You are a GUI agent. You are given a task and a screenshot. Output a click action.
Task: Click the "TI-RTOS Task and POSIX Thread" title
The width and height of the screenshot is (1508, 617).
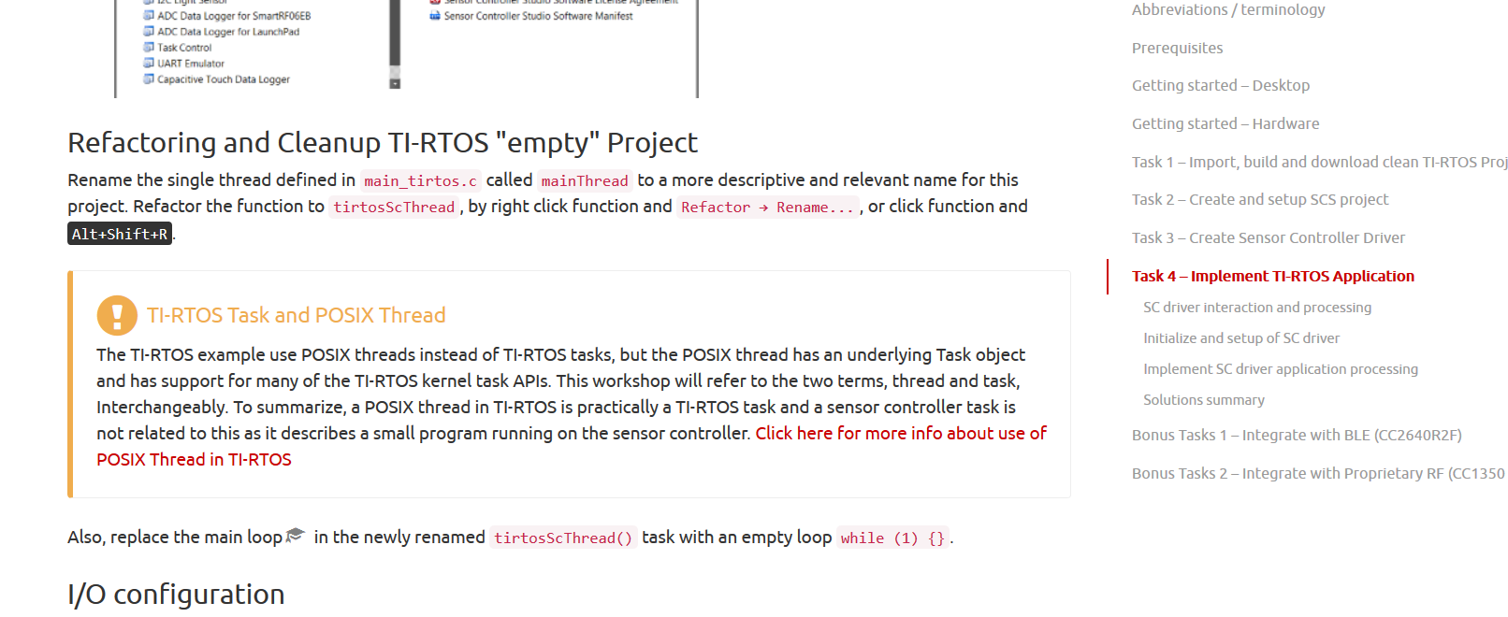pos(297,315)
